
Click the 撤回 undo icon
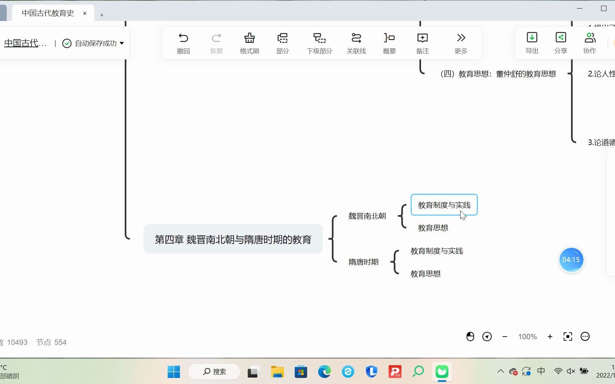point(183,38)
